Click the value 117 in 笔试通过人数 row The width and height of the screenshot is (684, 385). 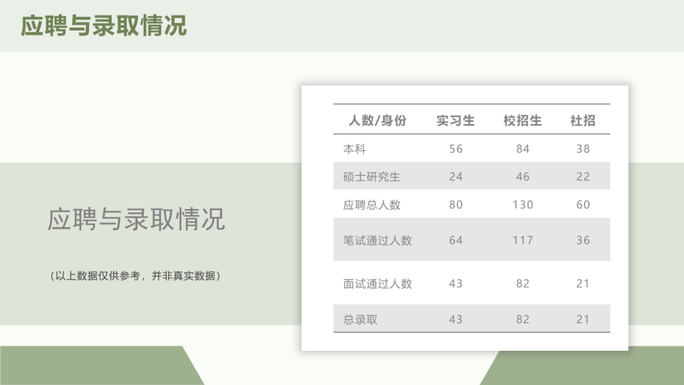522,240
